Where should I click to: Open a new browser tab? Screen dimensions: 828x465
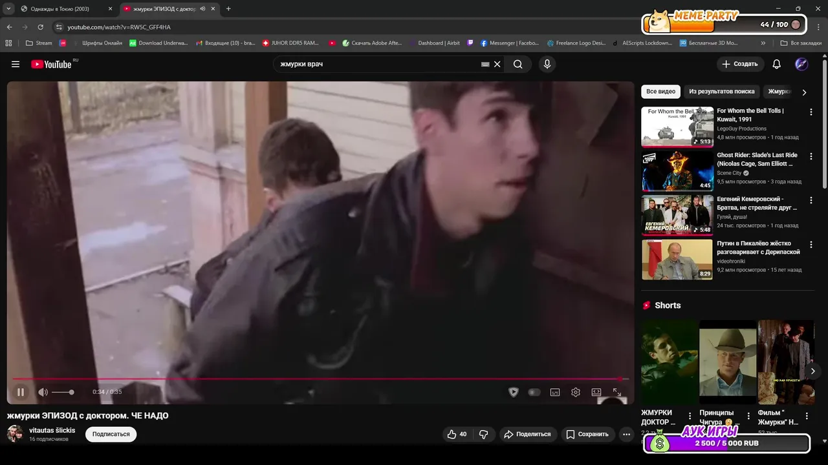point(228,9)
